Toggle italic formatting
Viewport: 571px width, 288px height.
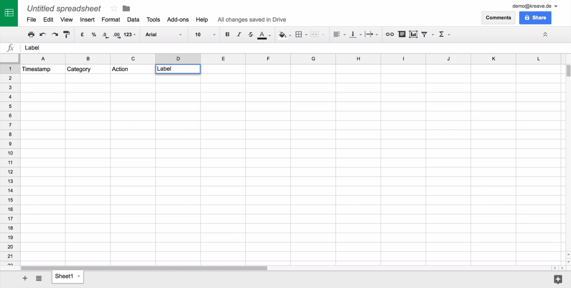[239, 34]
